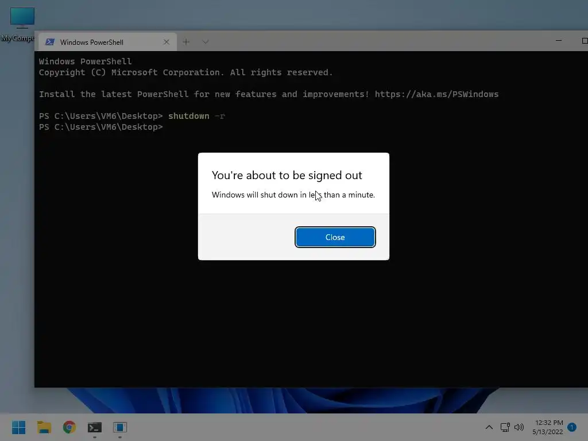
Task: Launch Google Chrome from taskbar
Action: [69, 427]
